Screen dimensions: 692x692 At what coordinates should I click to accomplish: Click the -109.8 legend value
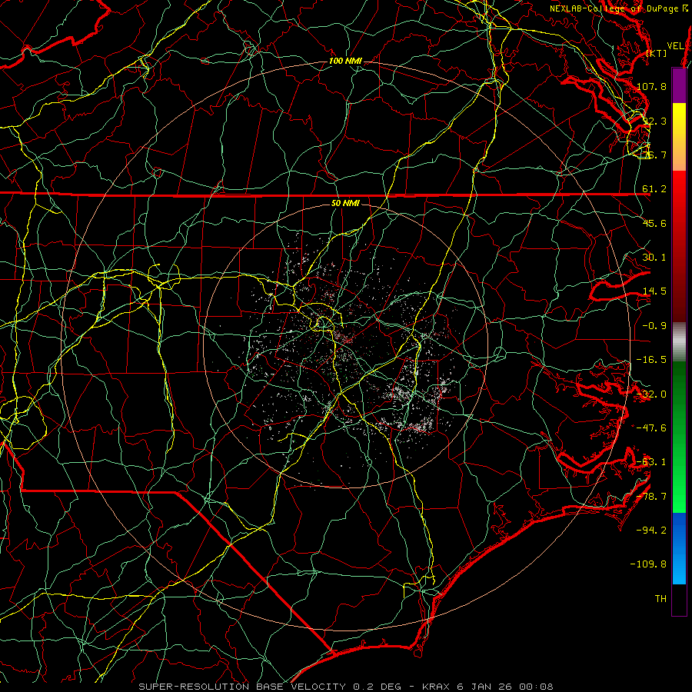click(x=649, y=564)
